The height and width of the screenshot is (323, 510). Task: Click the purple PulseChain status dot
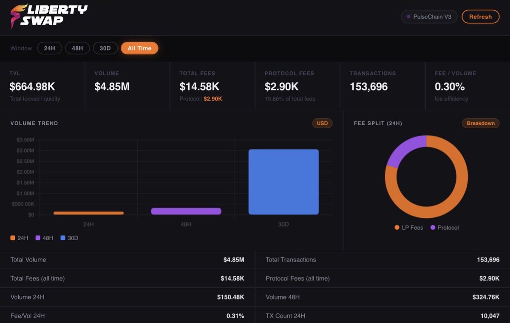pyautogui.click(x=409, y=17)
